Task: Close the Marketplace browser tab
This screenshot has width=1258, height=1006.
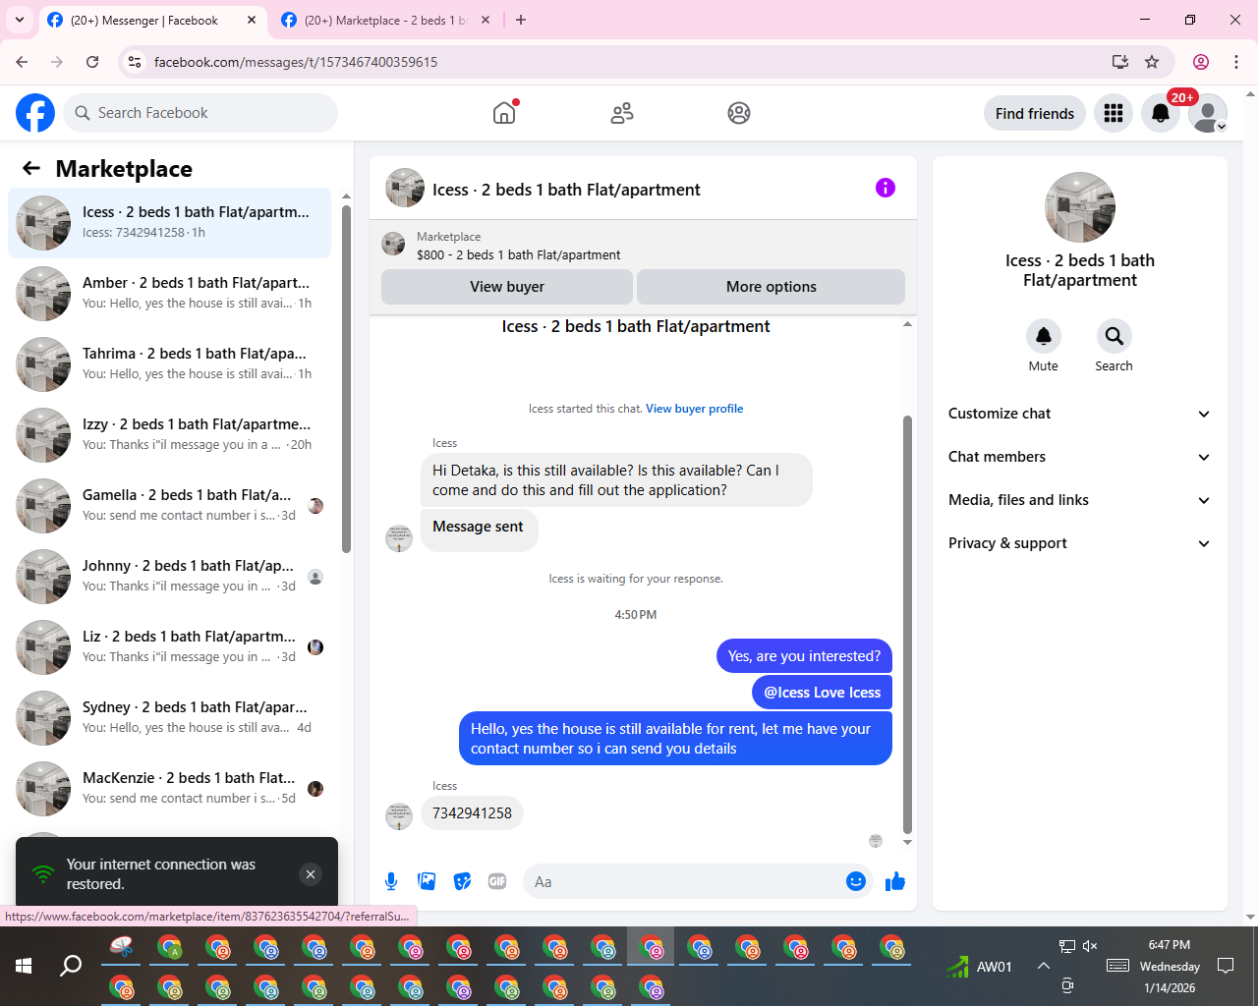Action: point(486,20)
